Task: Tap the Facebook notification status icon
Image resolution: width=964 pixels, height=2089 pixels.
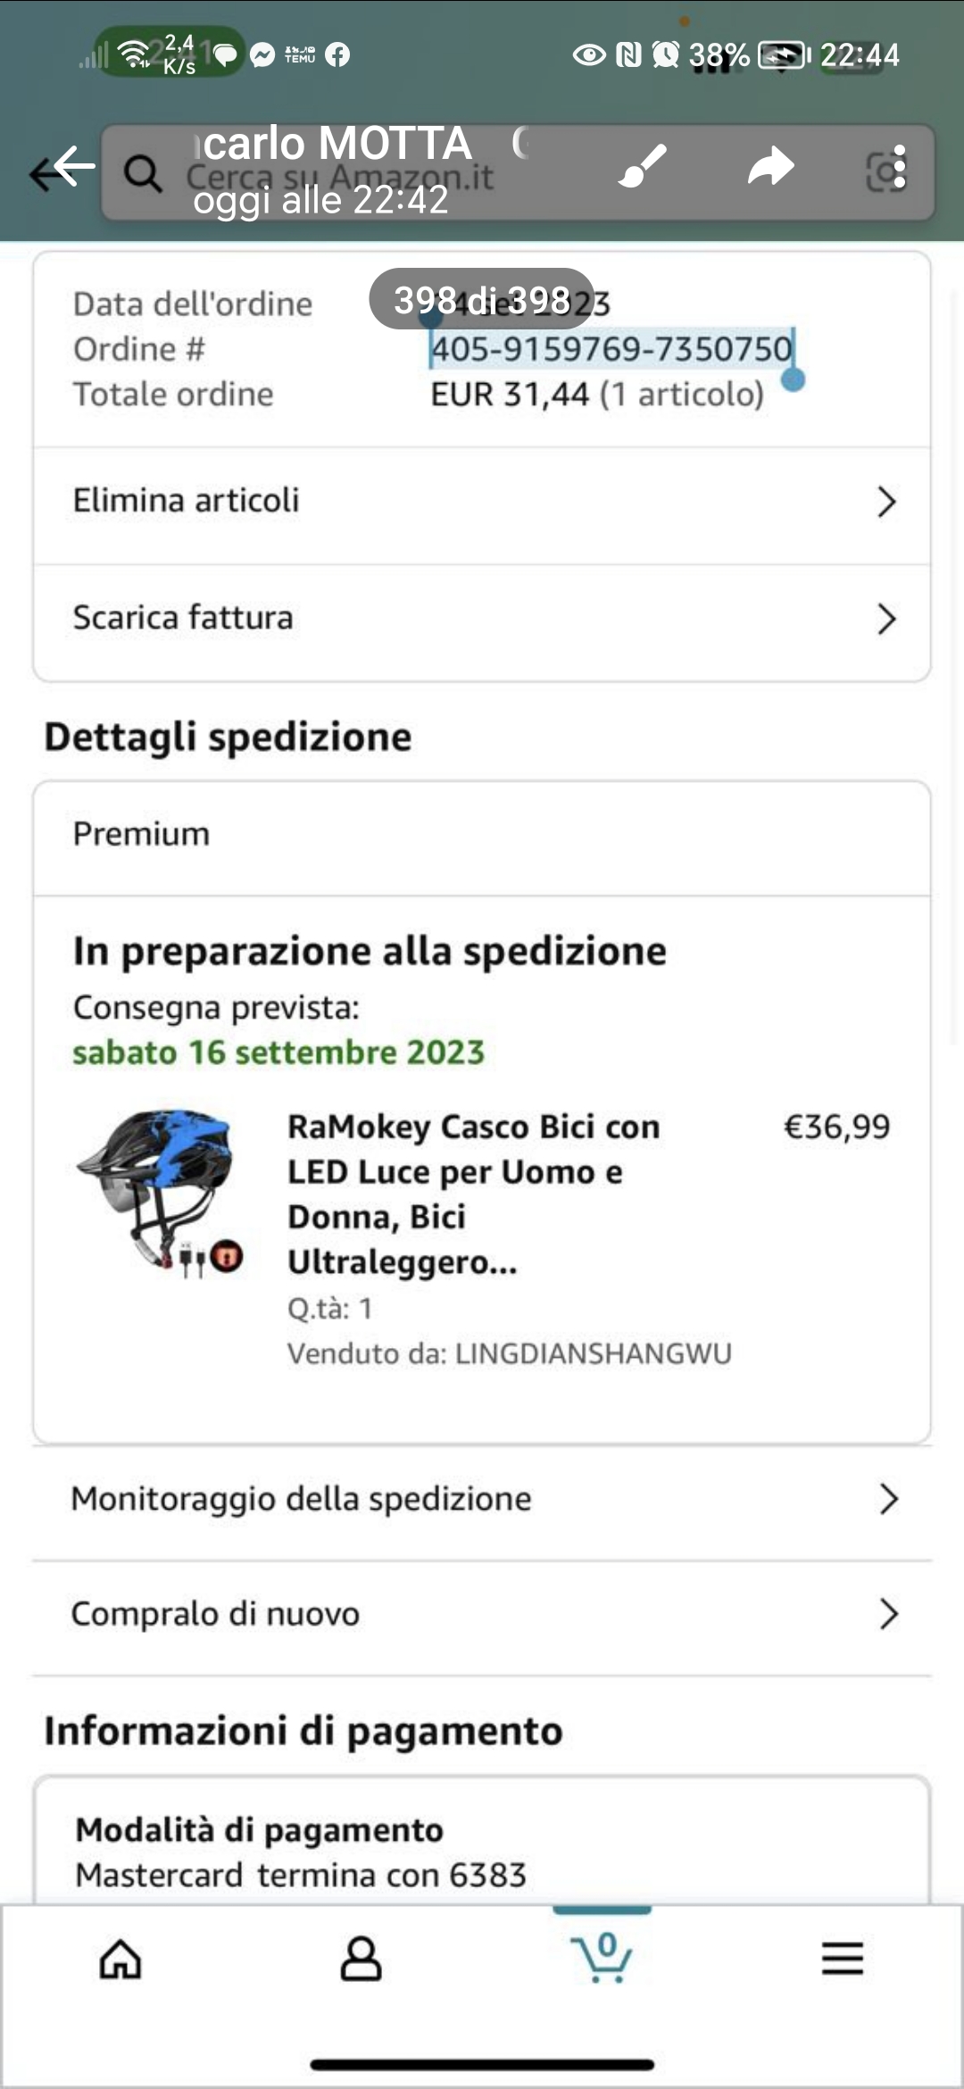Action: [x=337, y=55]
